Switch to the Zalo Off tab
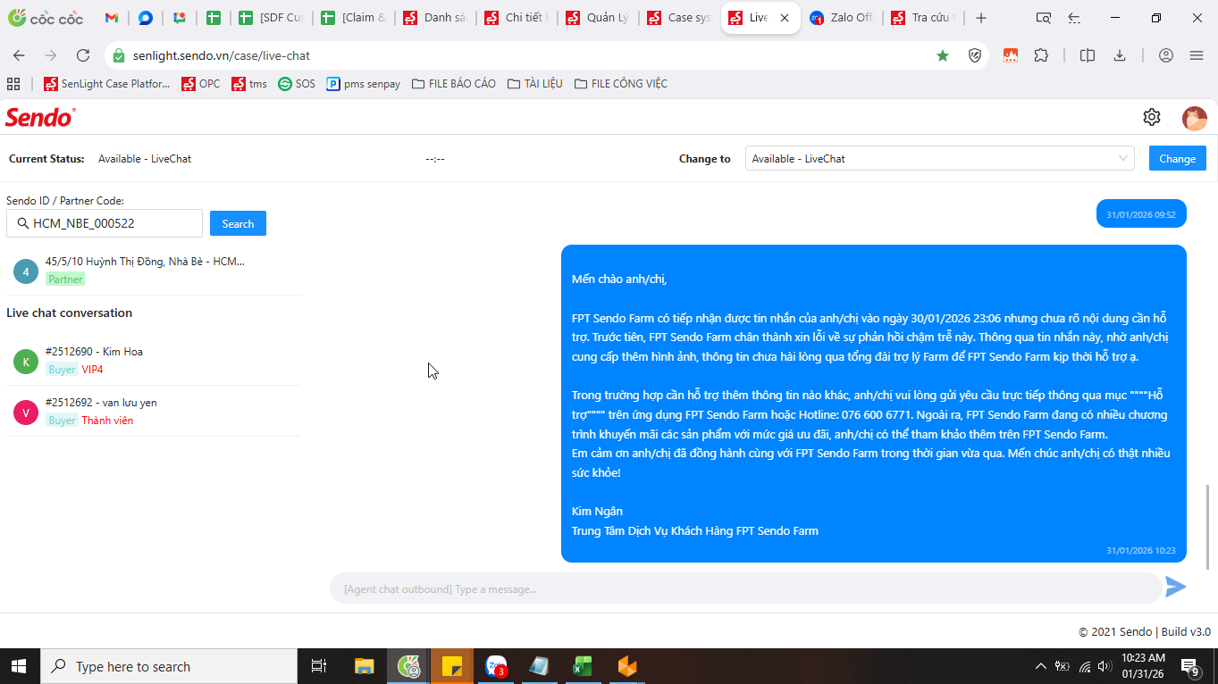The width and height of the screenshot is (1218, 684). coord(841,18)
